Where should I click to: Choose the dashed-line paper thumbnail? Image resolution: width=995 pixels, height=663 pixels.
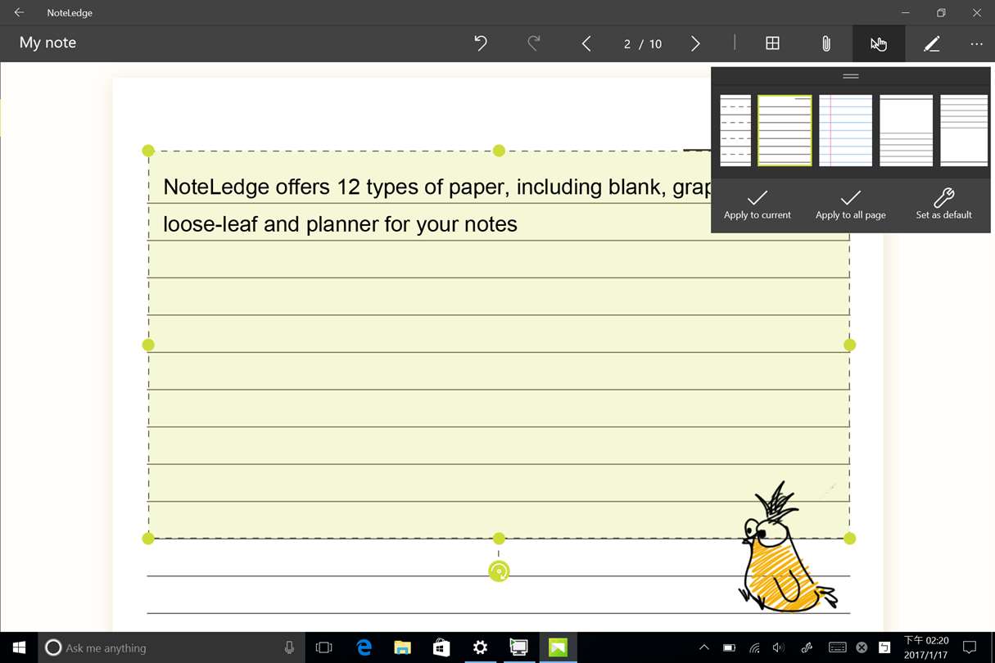tap(735, 131)
